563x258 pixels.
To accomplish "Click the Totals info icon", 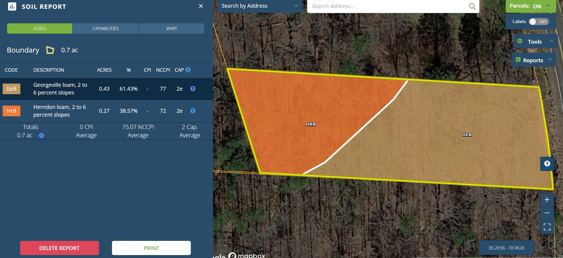I will tap(41, 135).
